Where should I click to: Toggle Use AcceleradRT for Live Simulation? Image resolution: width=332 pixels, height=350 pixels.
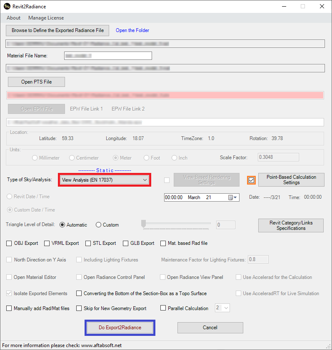tap(239, 293)
